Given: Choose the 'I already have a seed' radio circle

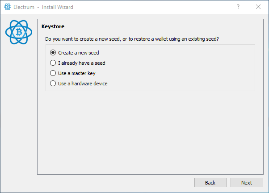Looking at the screenshot, I should pyautogui.click(x=53, y=63).
